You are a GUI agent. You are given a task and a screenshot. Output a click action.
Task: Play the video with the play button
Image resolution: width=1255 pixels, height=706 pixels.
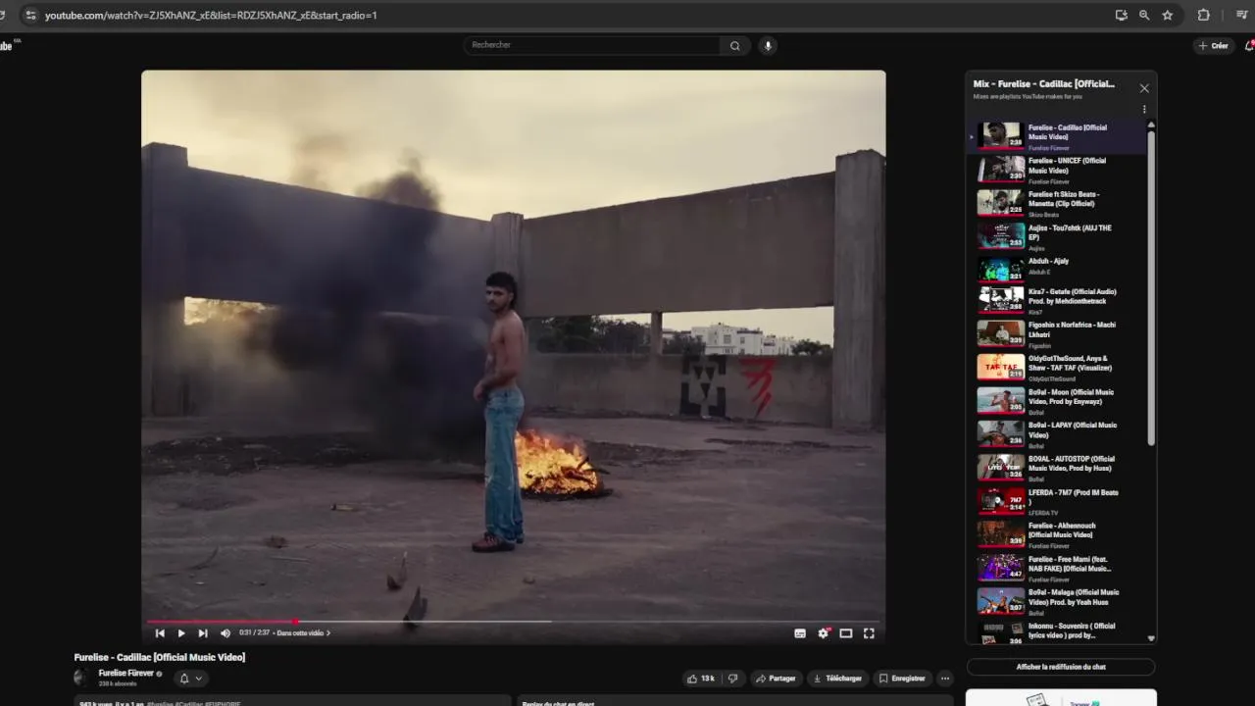[x=181, y=633]
